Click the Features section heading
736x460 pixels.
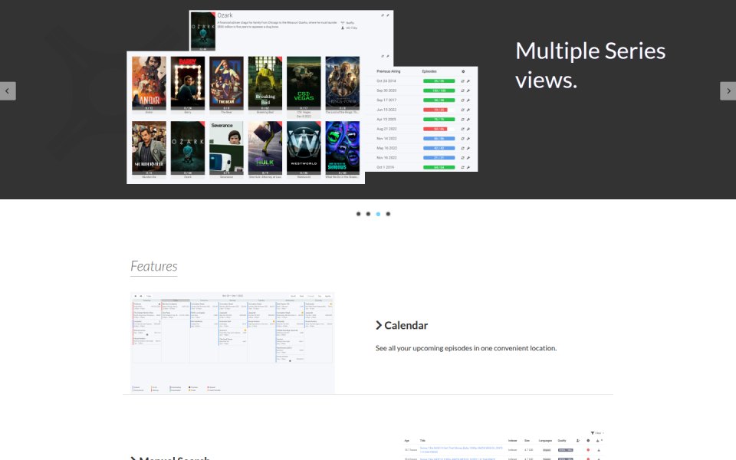pyautogui.click(x=153, y=266)
